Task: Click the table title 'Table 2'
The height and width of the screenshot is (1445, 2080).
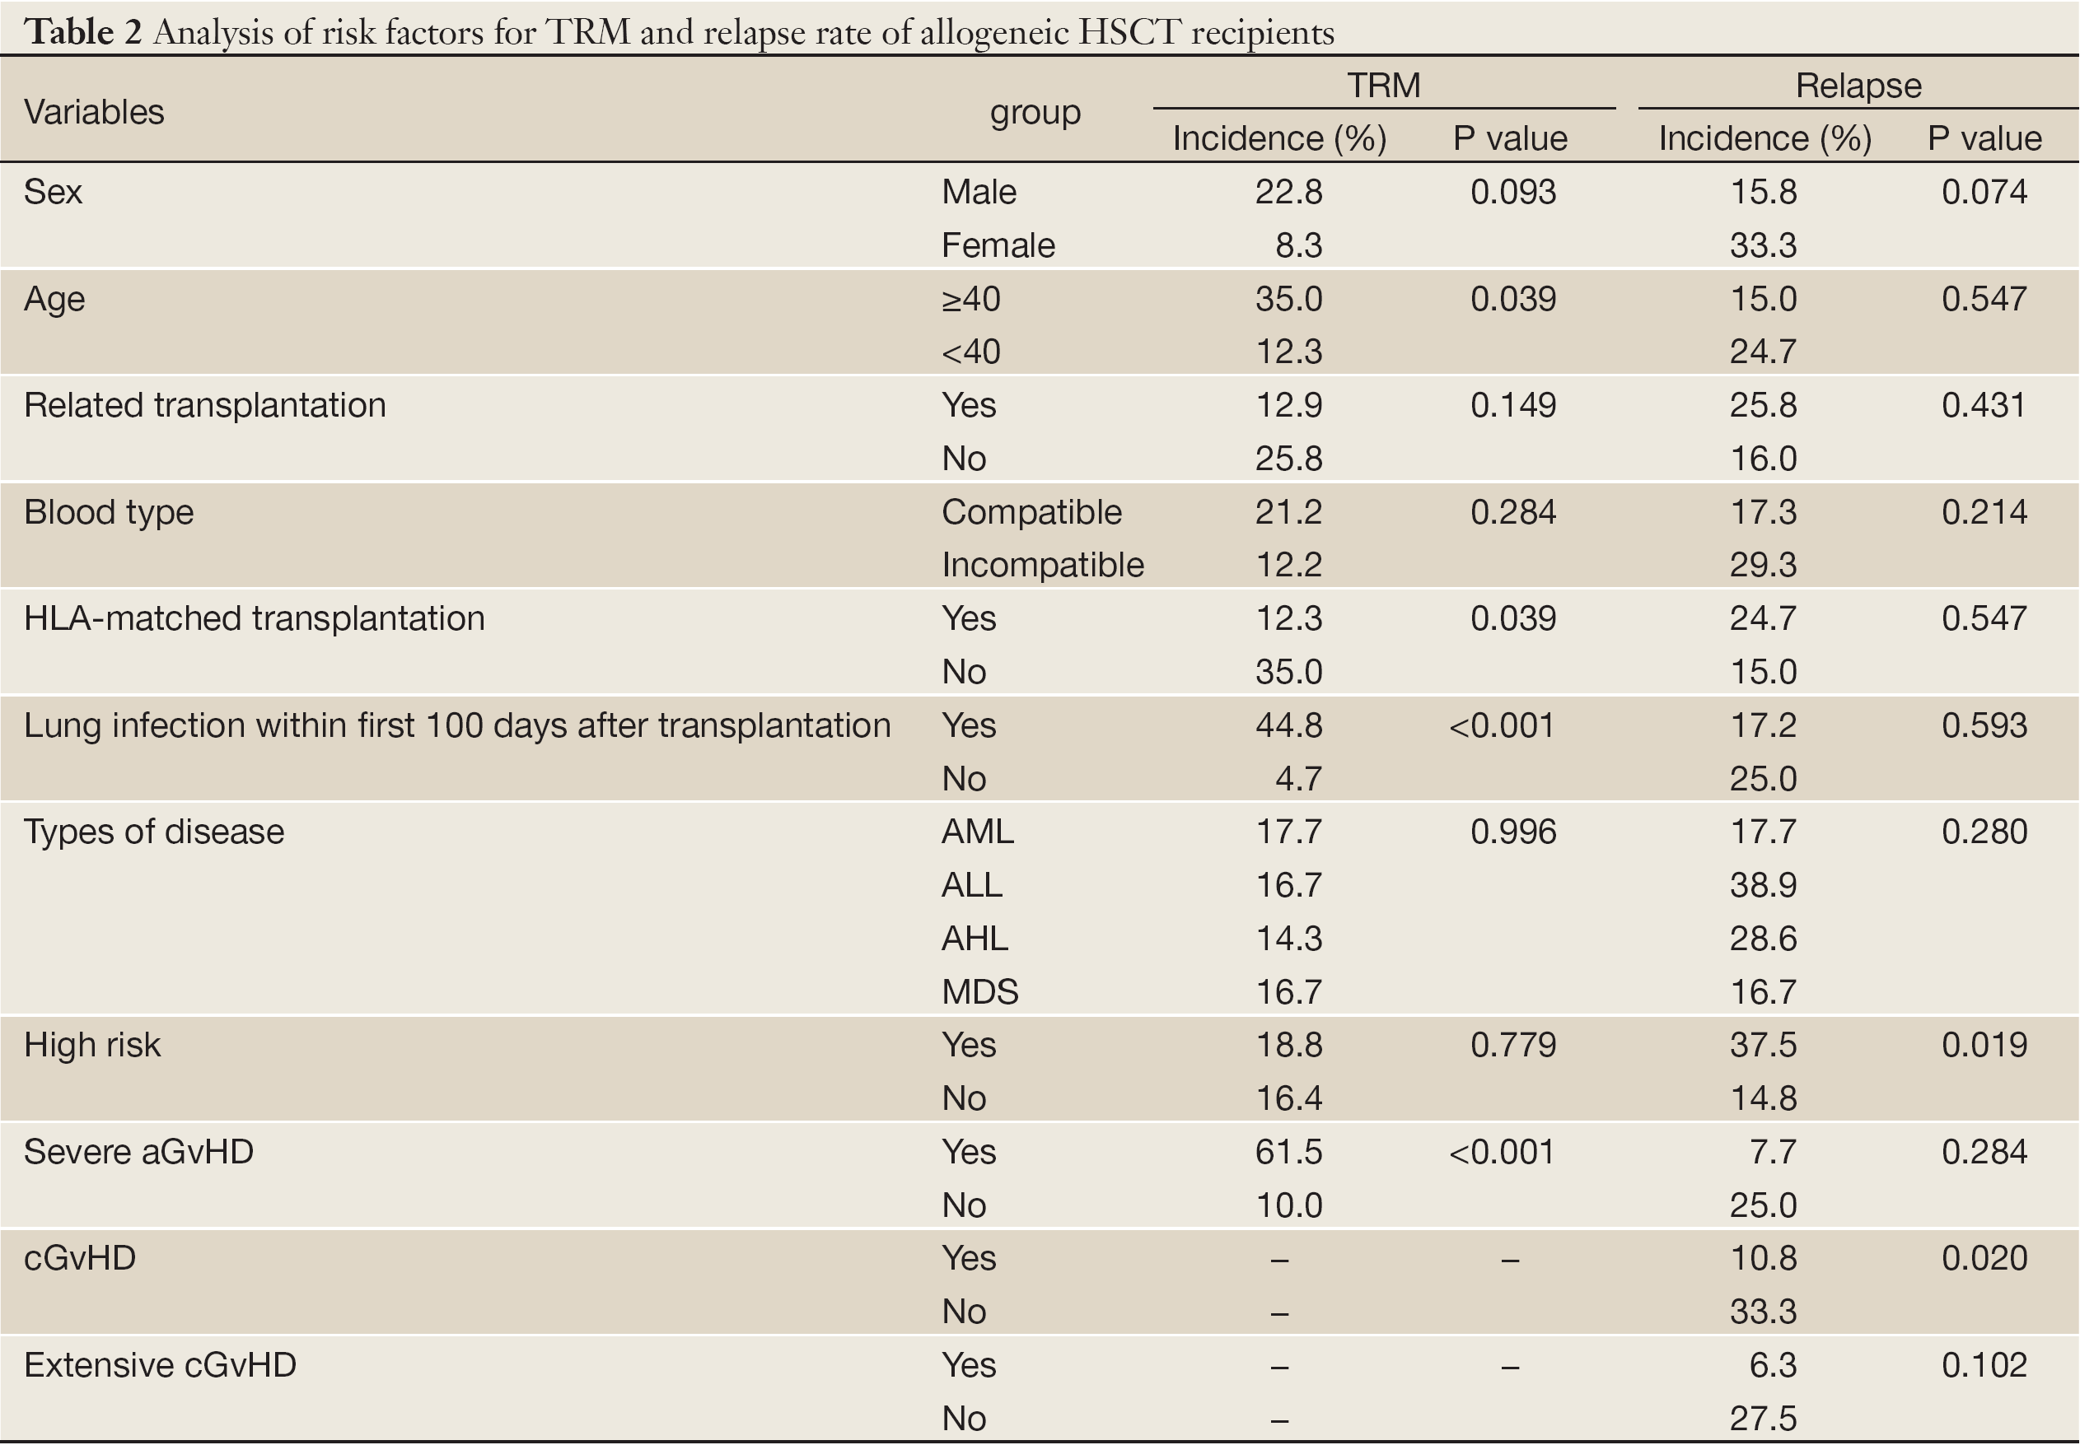Action: [83, 31]
